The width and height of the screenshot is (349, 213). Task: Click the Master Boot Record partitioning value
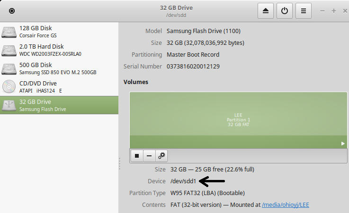point(193,55)
